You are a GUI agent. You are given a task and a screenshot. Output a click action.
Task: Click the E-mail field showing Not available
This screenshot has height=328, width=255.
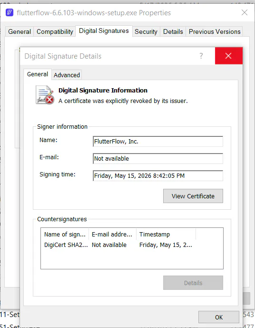[158, 159]
